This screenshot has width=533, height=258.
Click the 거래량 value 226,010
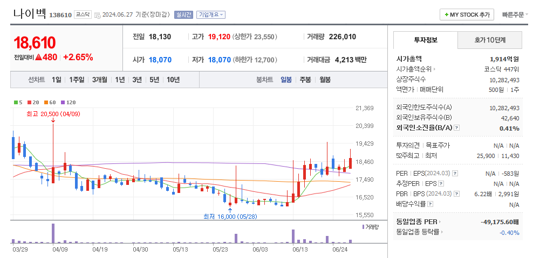pos(343,37)
